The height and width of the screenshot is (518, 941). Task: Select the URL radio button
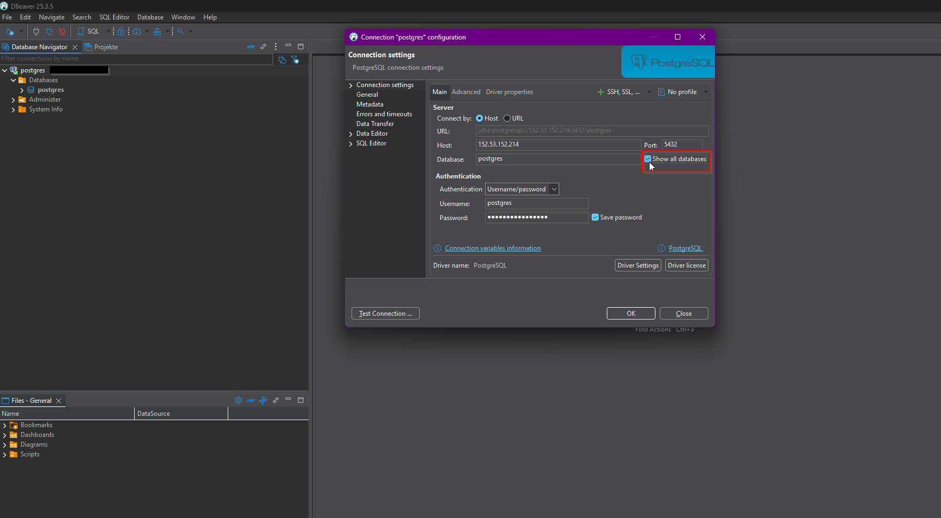(x=507, y=118)
